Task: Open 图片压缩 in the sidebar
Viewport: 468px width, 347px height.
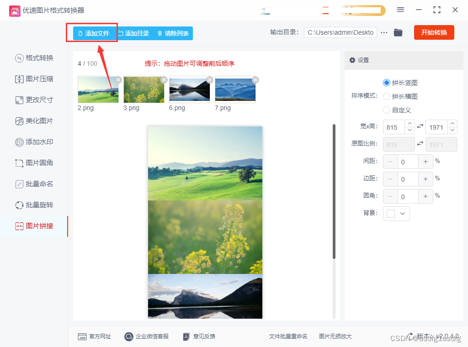Action: (x=34, y=79)
